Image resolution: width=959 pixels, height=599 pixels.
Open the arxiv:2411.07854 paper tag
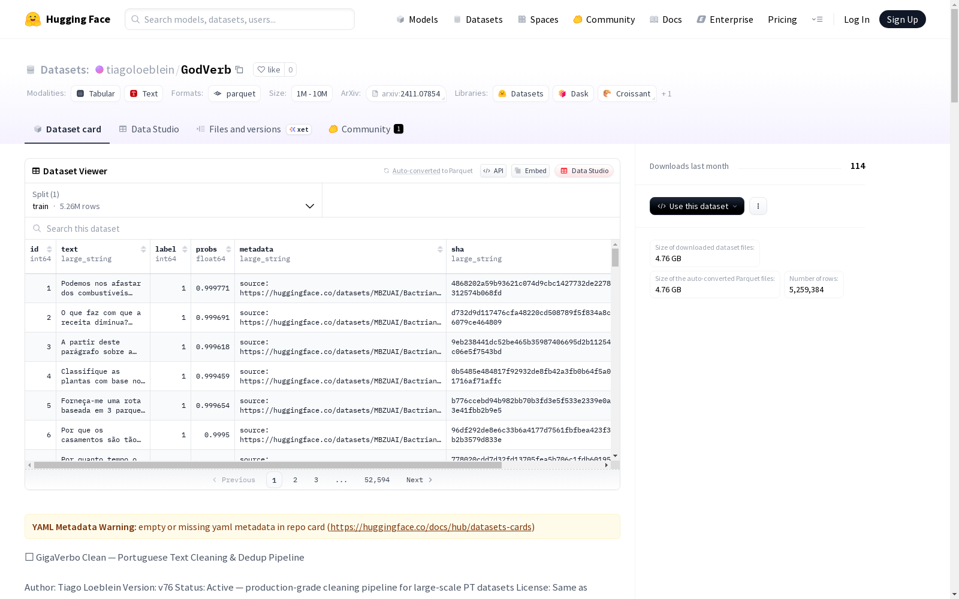point(406,93)
